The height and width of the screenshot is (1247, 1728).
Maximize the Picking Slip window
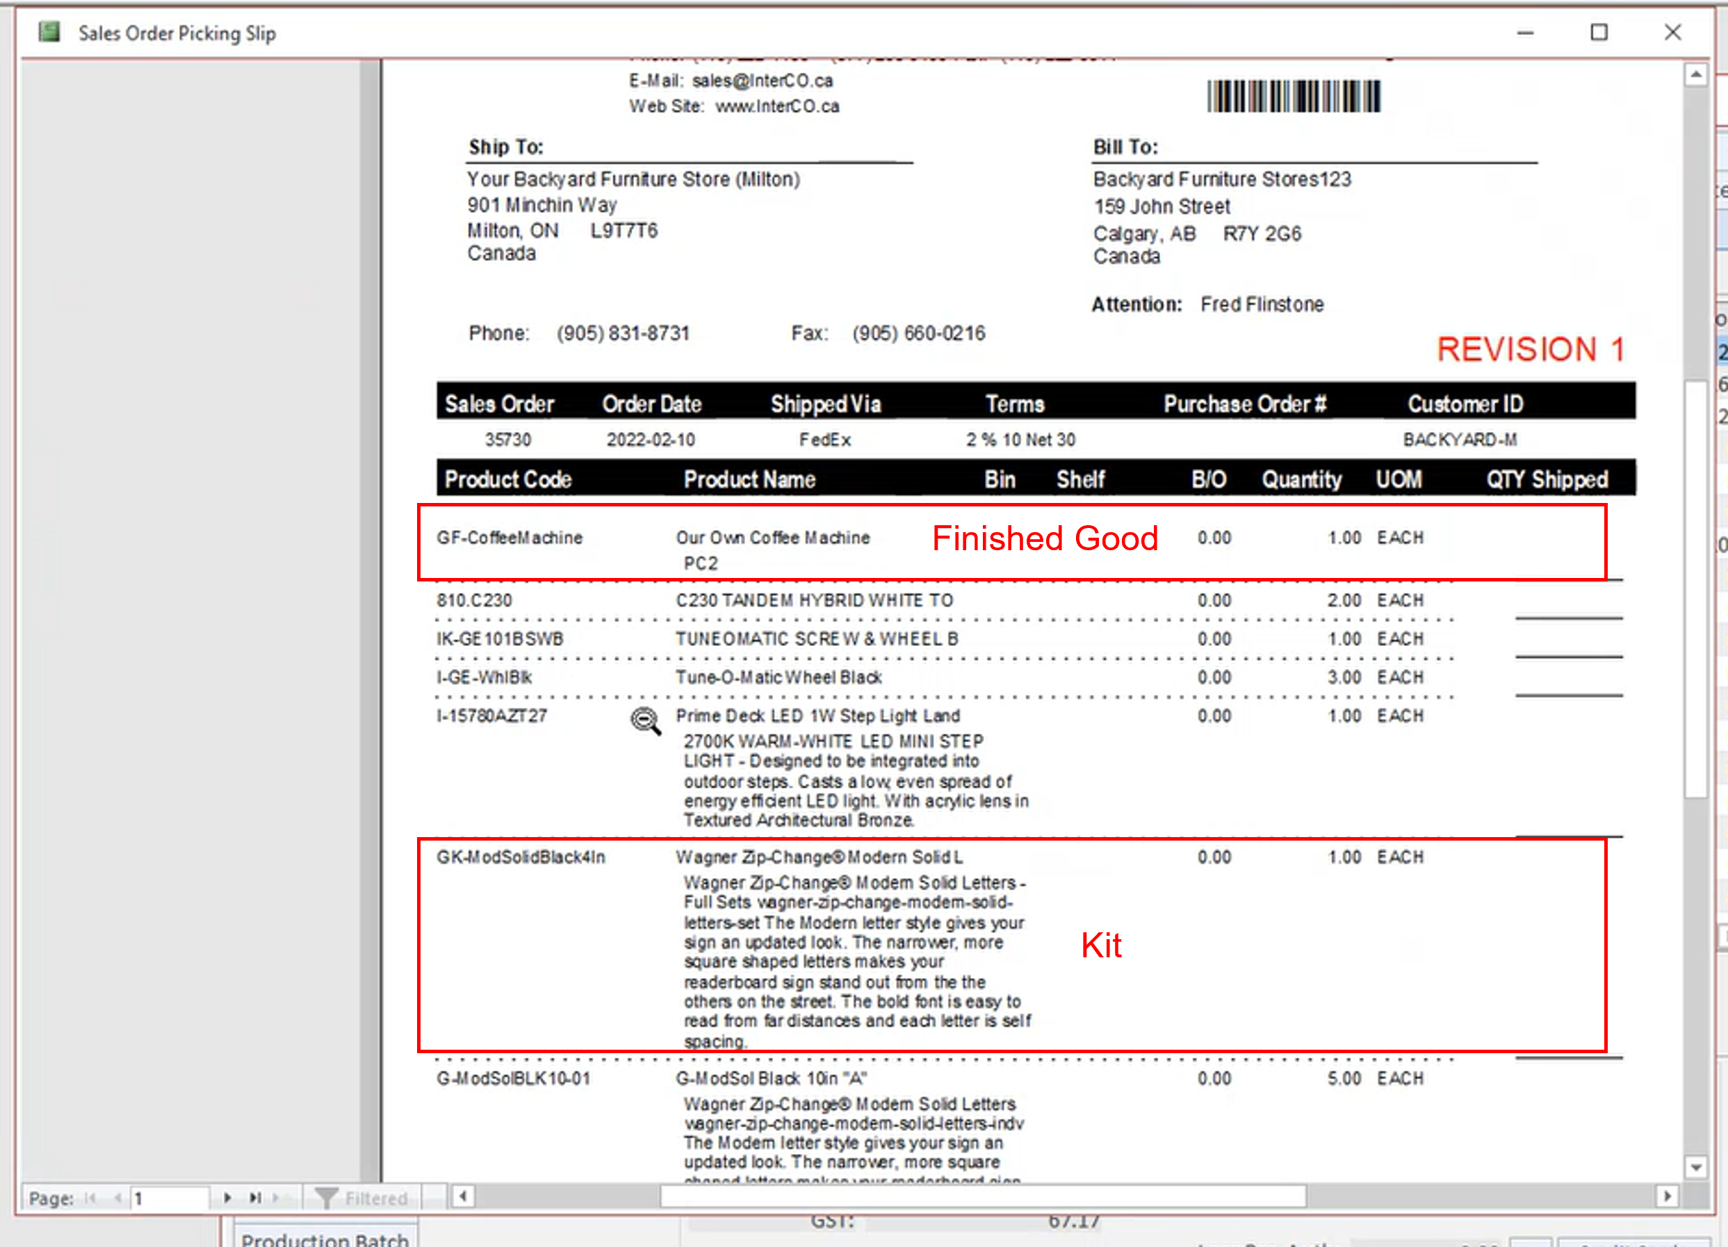point(1599,33)
